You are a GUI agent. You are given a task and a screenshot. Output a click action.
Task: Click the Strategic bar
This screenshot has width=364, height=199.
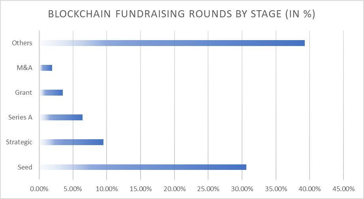click(x=71, y=142)
